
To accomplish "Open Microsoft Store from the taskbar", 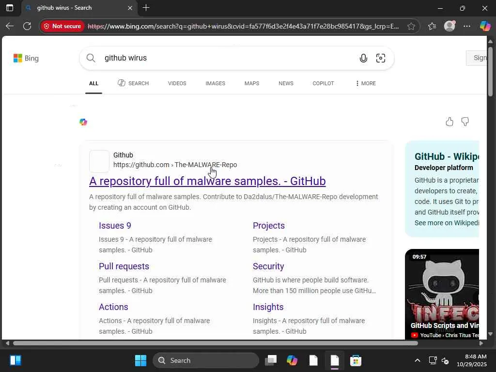I will 356,360.
